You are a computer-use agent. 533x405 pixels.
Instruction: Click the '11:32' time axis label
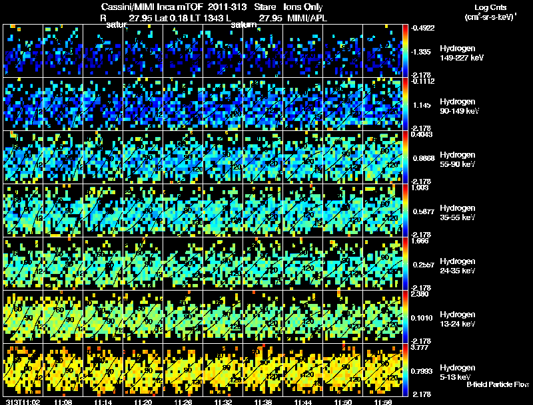pos(223,402)
